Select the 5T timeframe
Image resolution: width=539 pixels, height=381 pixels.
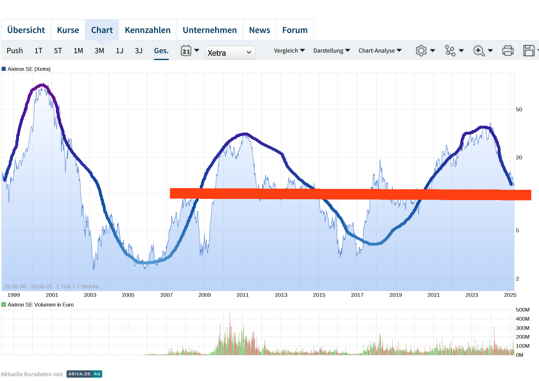click(x=58, y=51)
